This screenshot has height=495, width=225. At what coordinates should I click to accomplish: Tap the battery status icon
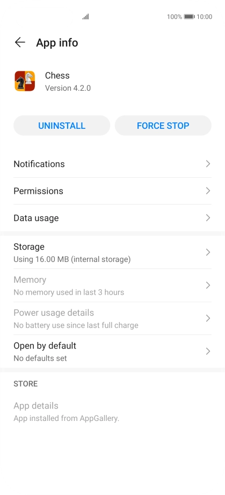coord(190,17)
